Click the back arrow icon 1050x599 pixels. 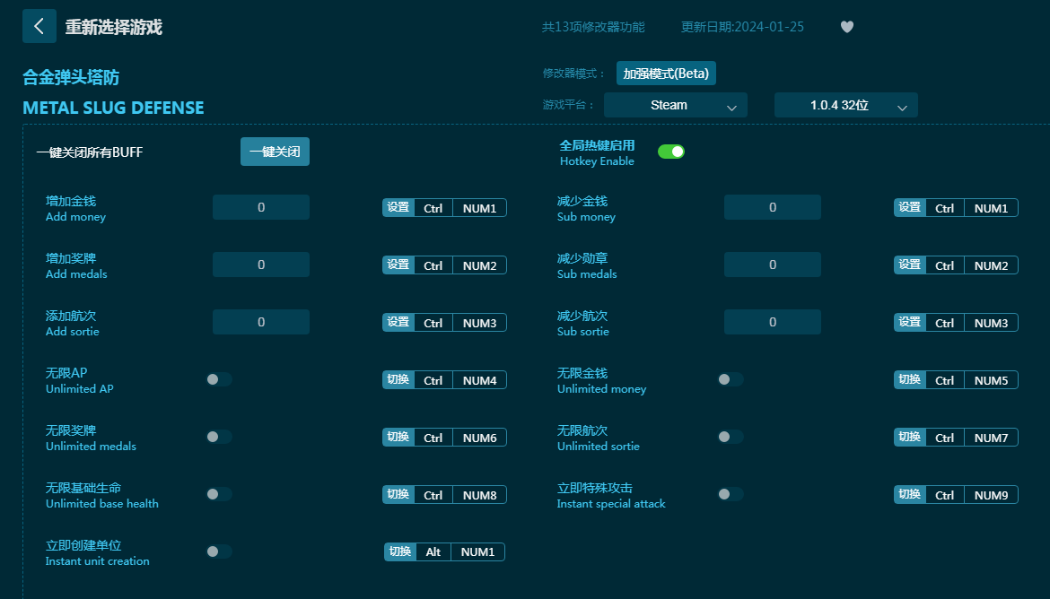point(39,27)
